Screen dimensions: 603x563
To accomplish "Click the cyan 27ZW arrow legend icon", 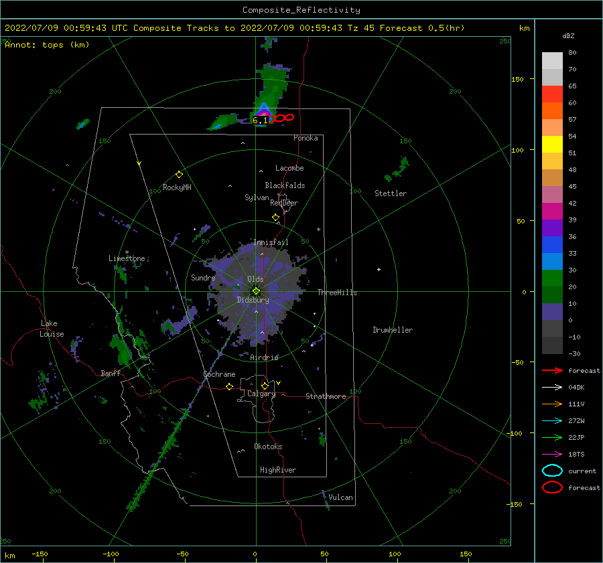I will [x=552, y=421].
